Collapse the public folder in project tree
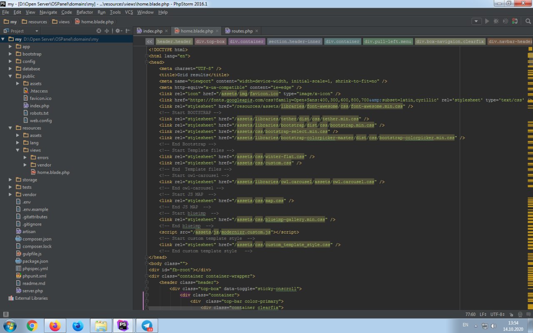 click(x=11, y=76)
